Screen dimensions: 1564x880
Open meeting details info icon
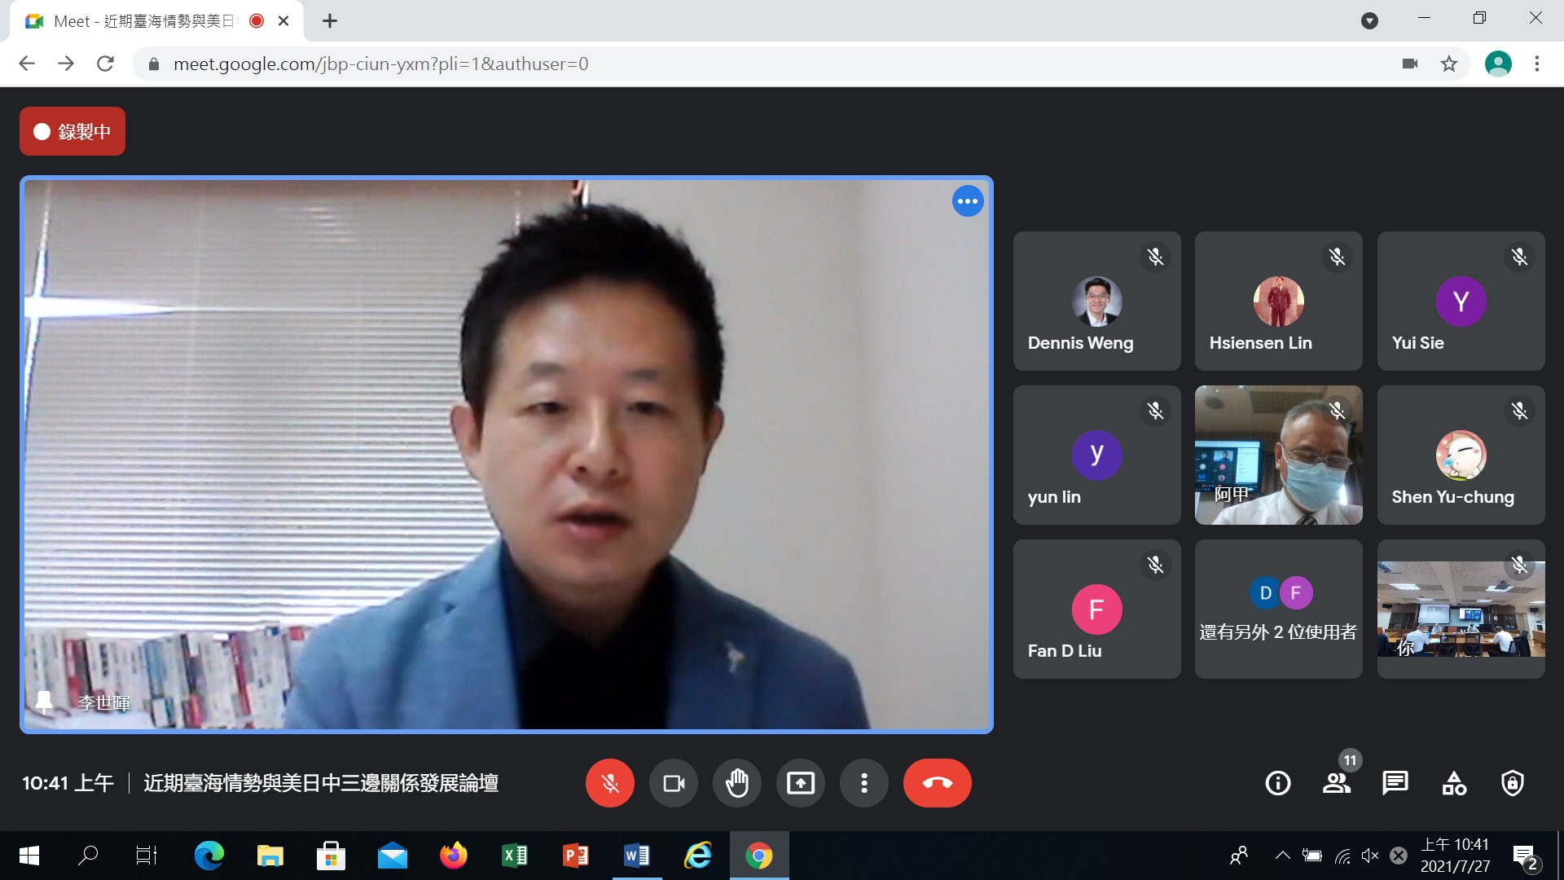pyautogui.click(x=1278, y=783)
